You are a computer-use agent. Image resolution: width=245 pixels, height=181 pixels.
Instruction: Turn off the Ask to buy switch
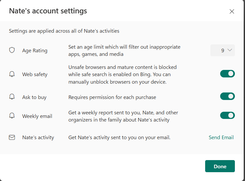pyautogui.click(x=227, y=96)
